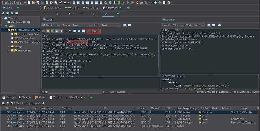The width and height of the screenshot is (260, 131).
Task: Click the Filter: OFF button
Action: [19, 103]
